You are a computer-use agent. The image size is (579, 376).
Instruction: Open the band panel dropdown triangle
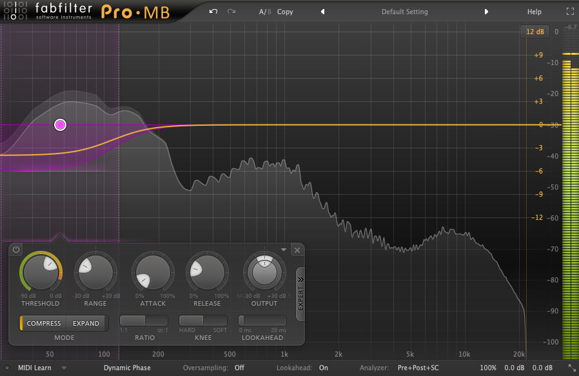pyautogui.click(x=284, y=250)
